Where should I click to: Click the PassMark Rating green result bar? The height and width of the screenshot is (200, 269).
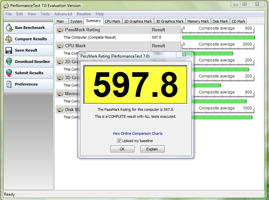tap(219, 38)
